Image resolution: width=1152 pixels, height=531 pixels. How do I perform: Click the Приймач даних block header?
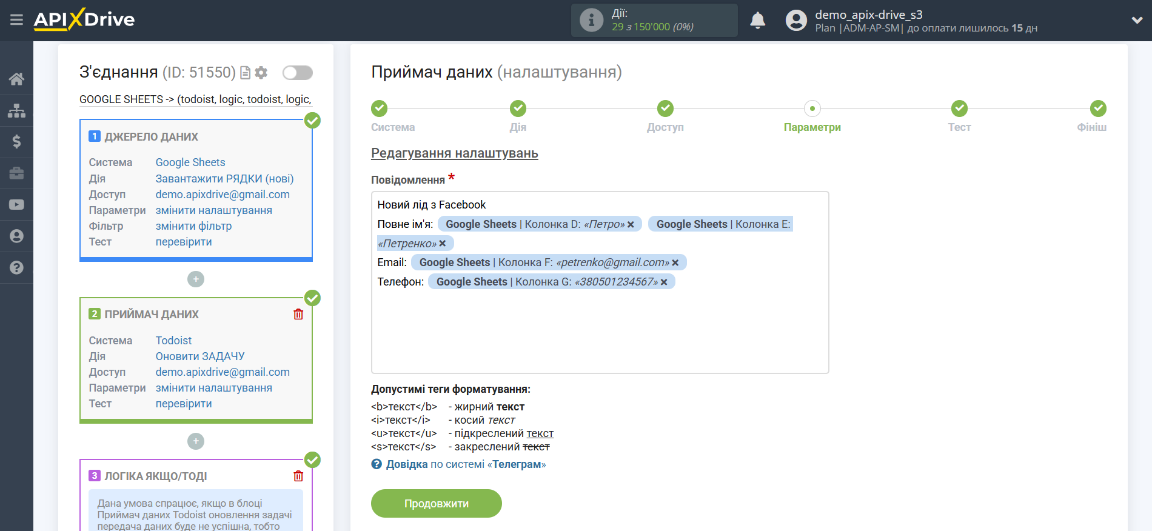(152, 315)
